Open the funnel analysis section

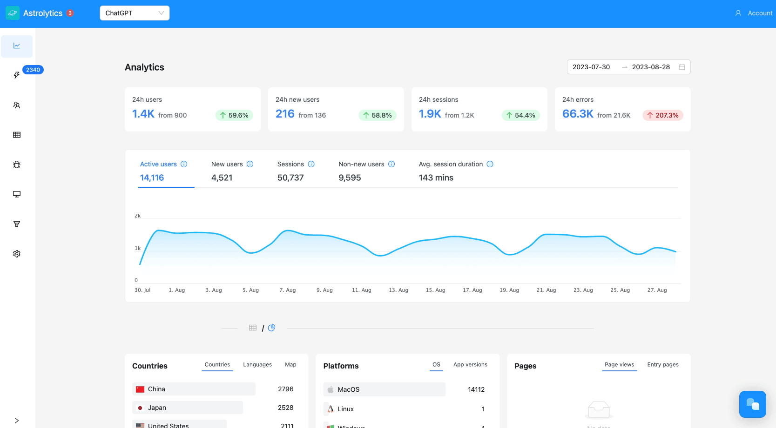click(x=17, y=224)
